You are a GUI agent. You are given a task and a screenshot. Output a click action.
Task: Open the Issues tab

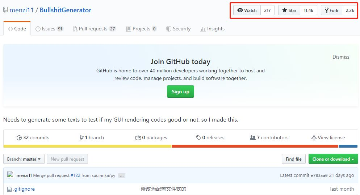(x=49, y=29)
